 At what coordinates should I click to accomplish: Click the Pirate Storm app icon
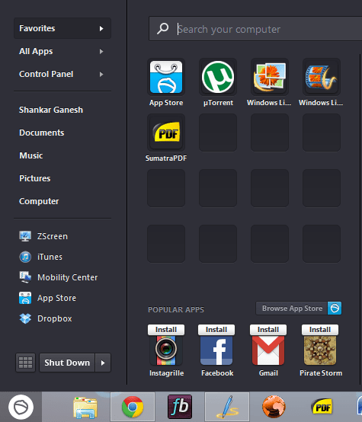click(320, 350)
